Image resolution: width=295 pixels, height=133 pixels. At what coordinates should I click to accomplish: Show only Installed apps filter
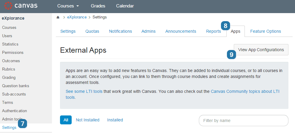[115, 120]
